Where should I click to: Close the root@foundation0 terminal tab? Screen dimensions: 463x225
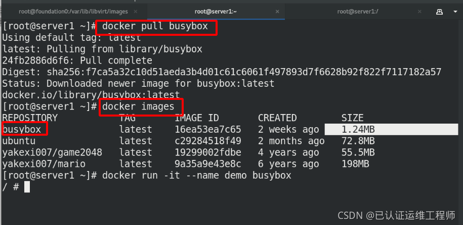click(x=136, y=12)
